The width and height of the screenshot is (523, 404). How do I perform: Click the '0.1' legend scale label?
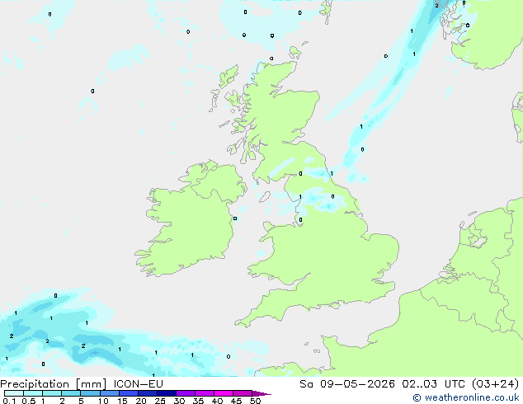tap(9, 401)
